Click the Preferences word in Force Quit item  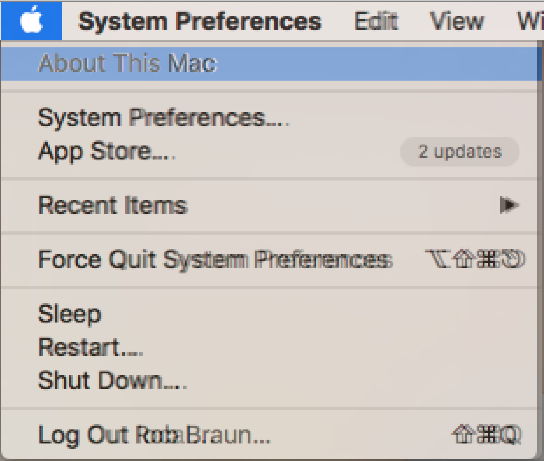(323, 259)
